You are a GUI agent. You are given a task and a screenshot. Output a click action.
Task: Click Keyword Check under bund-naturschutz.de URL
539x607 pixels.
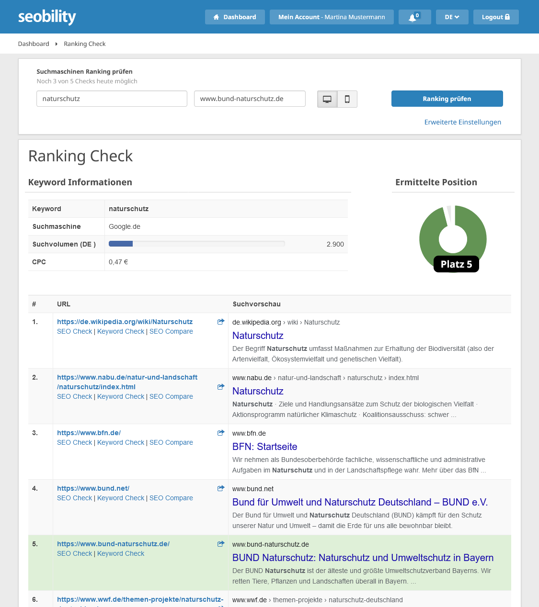(x=121, y=553)
